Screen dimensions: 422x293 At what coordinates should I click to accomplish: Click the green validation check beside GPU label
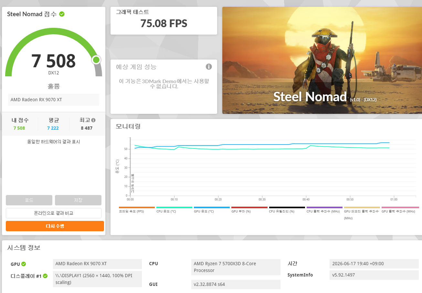click(24, 264)
